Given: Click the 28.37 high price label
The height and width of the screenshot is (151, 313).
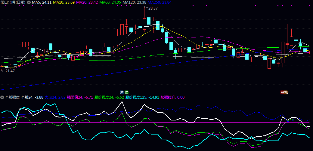Looking at the screenshot, I should click(153, 8).
